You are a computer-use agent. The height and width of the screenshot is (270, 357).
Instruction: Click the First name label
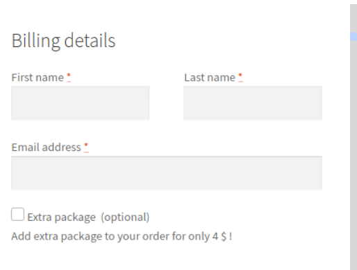coord(38,78)
